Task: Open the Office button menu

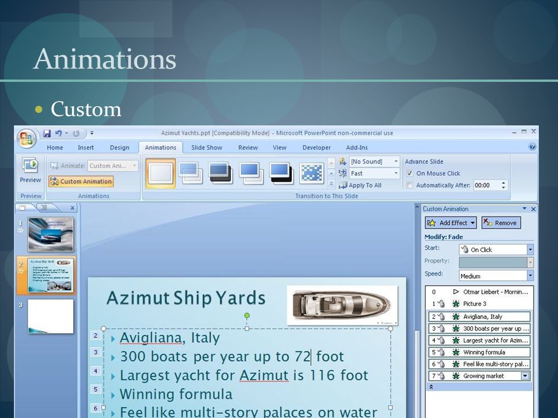Action: (x=26, y=138)
